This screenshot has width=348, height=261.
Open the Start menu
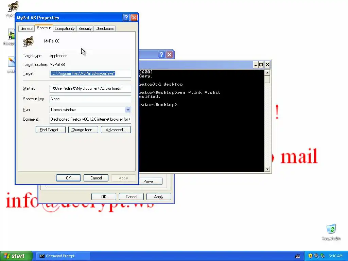pos(16,256)
